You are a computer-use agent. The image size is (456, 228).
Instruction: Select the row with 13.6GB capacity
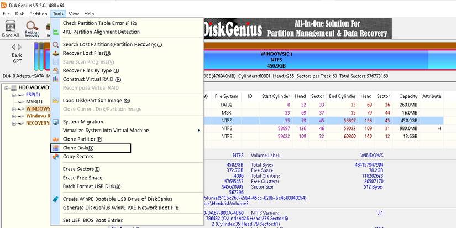pyautogui.click(x=323, y=136)
